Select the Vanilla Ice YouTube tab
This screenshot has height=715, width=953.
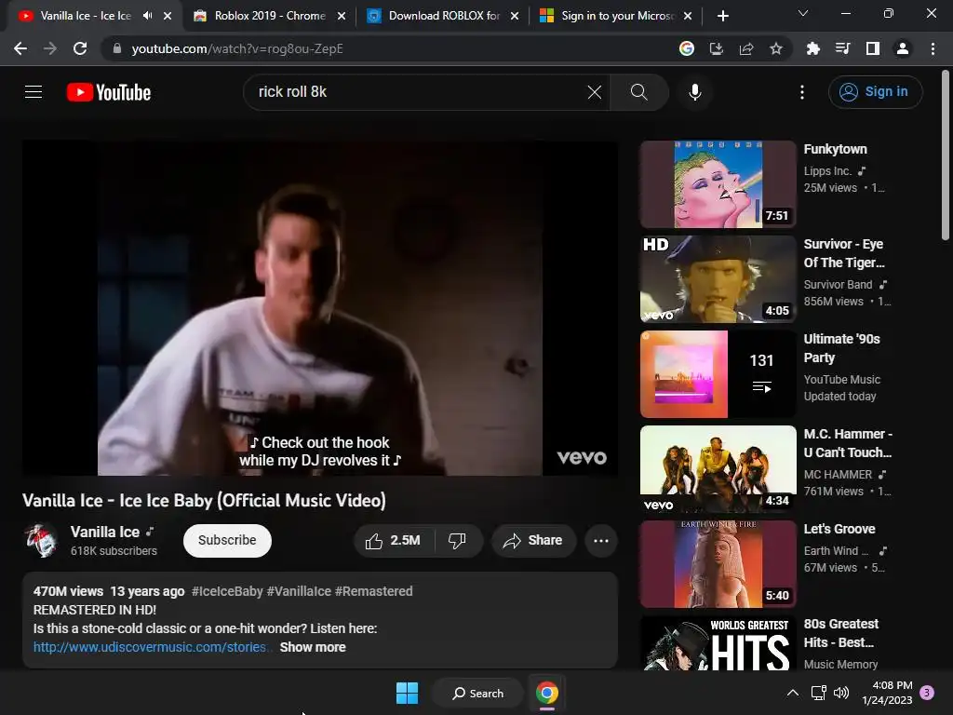(85, 16)
